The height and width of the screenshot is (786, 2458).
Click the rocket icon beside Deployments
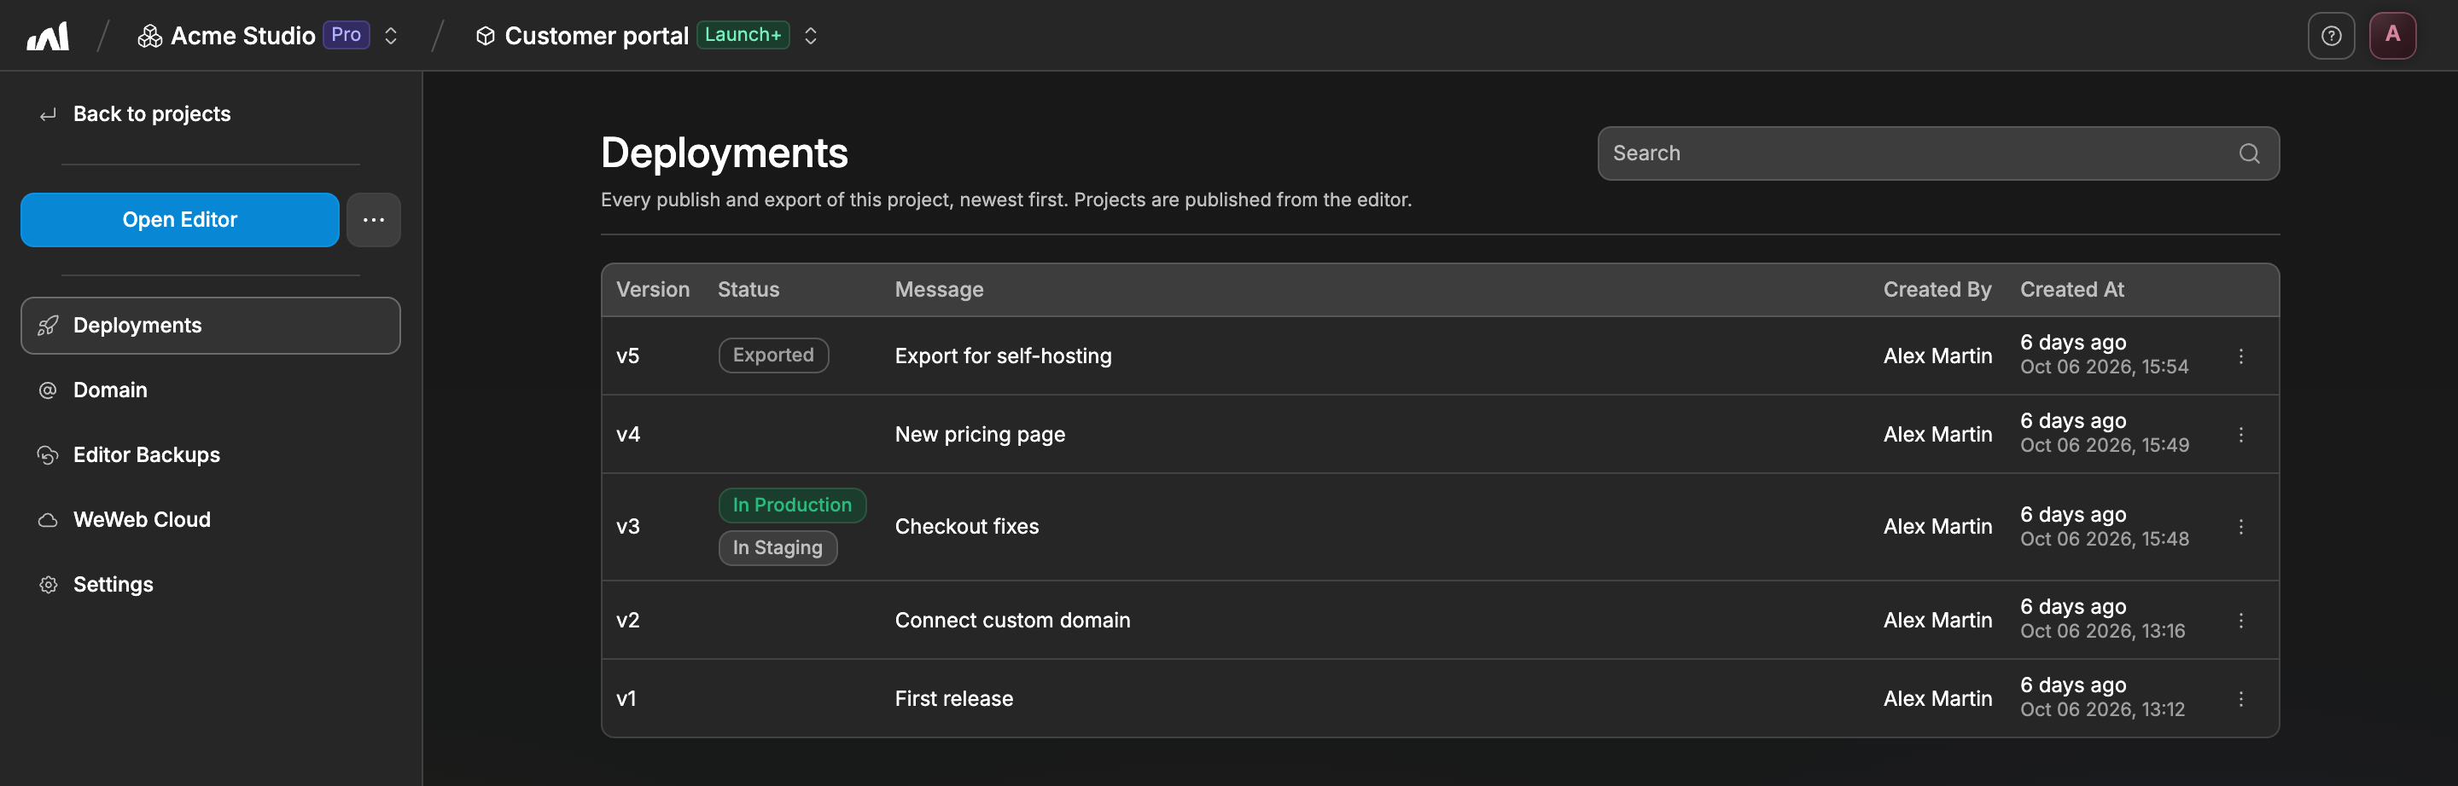[x=48, y=326]
